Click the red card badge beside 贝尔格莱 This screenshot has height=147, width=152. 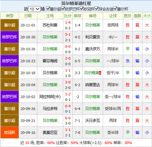[x=100, y=73]
